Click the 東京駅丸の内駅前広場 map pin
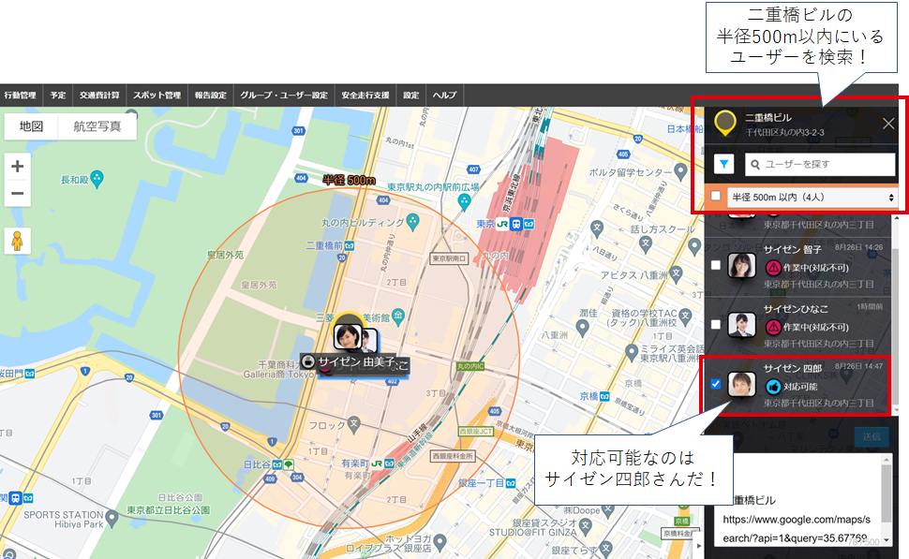Viewport: 909px width, 559px height. [x=464, y=201]
